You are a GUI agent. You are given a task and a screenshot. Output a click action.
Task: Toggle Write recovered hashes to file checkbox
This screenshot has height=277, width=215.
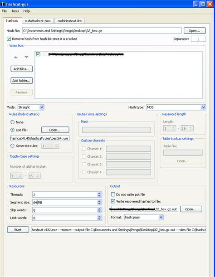(113, 201)
